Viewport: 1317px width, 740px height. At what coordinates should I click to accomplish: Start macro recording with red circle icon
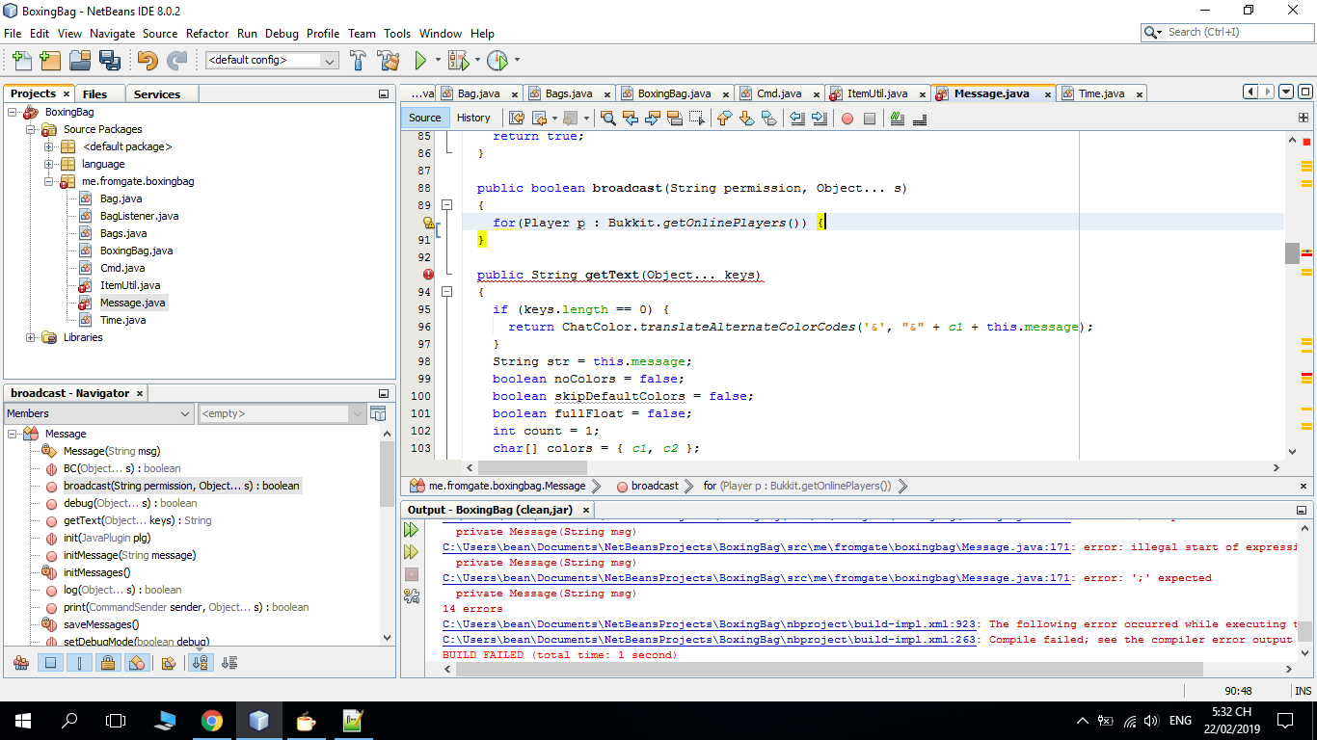pos(847,119)
